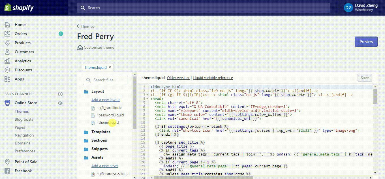
Task: Click the Search files input
Action: (x=105, y=80)
